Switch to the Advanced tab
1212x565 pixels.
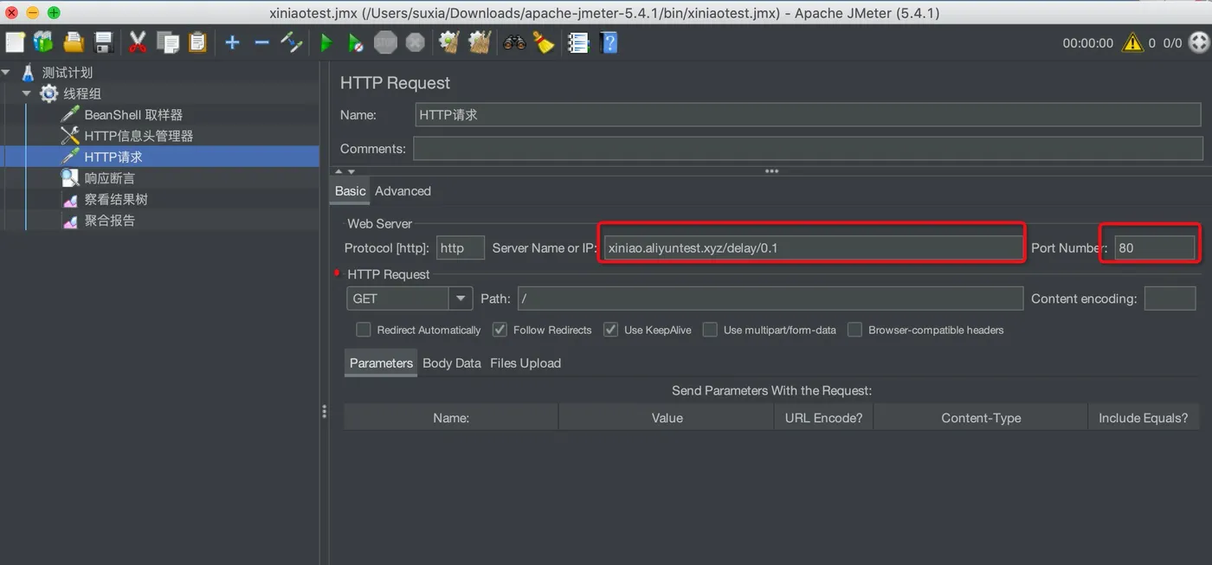coord(403,191)
